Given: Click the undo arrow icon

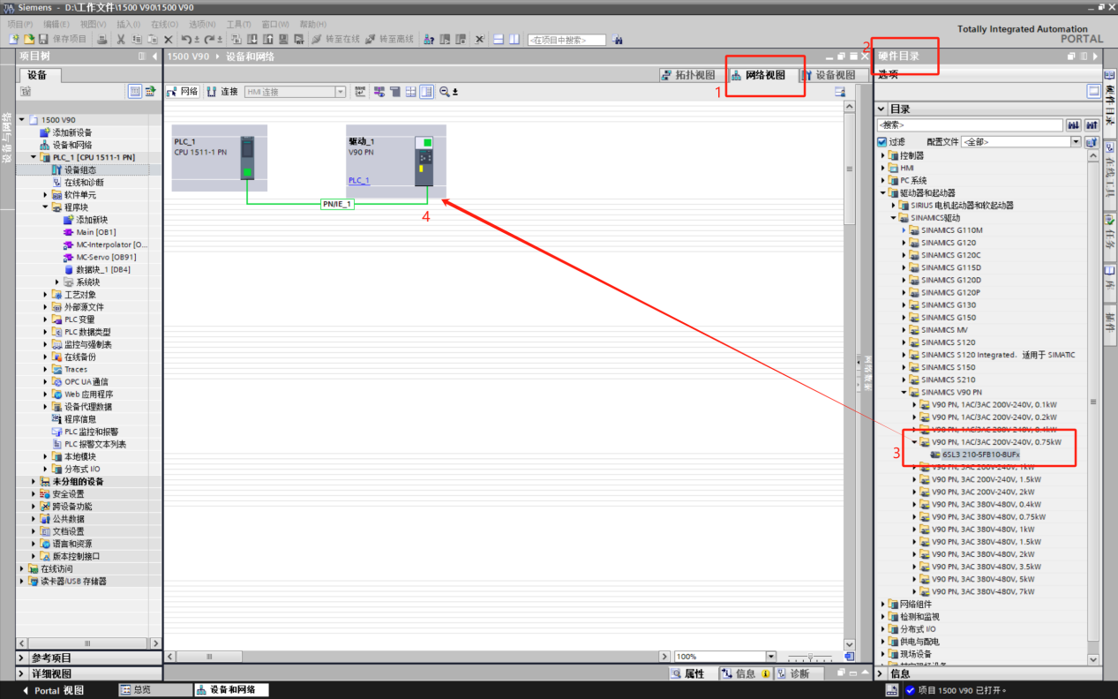Looking at the screenshot, I should click(x=188, y=40).
